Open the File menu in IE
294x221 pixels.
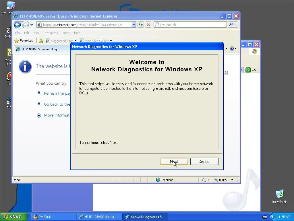tap(17, 33)
